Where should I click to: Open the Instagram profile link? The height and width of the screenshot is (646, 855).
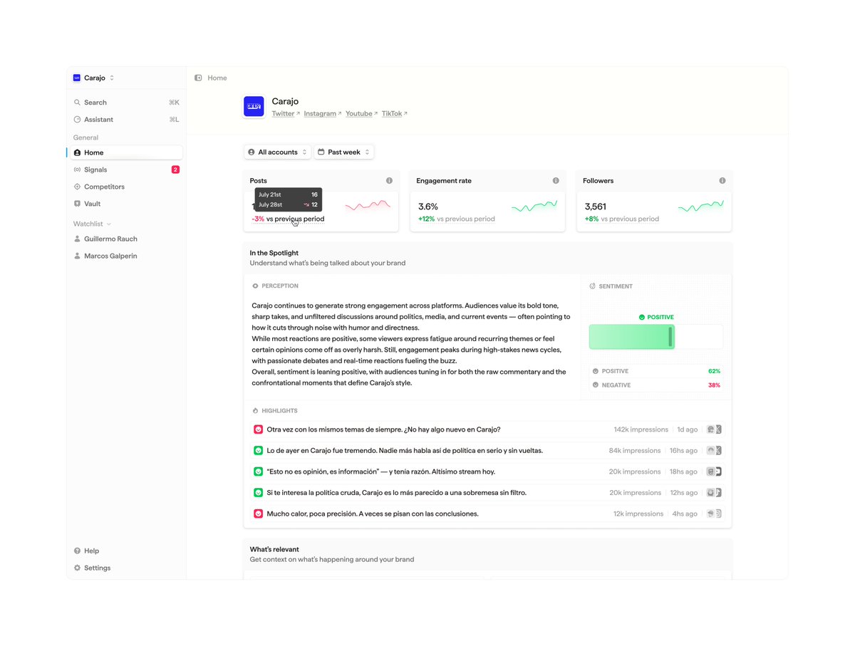tap(323, 114)
